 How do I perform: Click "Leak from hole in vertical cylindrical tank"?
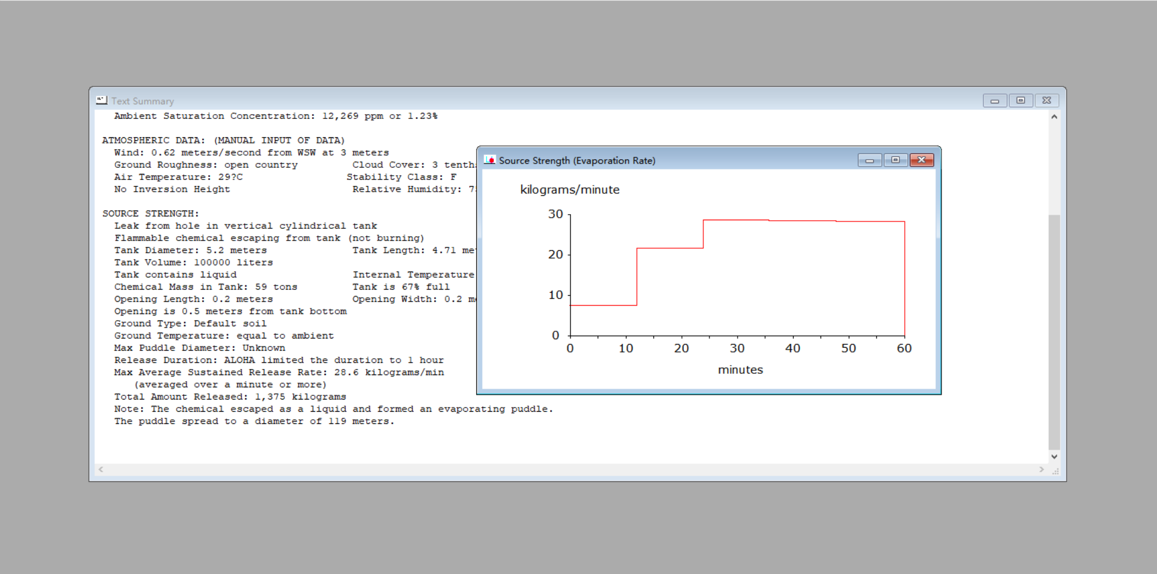pos(245,226)
